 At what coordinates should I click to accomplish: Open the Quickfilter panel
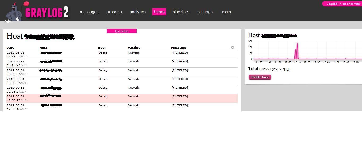[122, 31]
